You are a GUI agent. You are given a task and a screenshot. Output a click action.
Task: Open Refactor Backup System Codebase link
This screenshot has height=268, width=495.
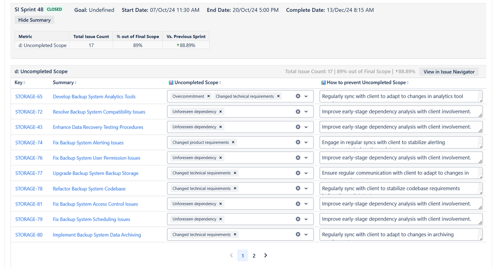[x=89, y=189]
